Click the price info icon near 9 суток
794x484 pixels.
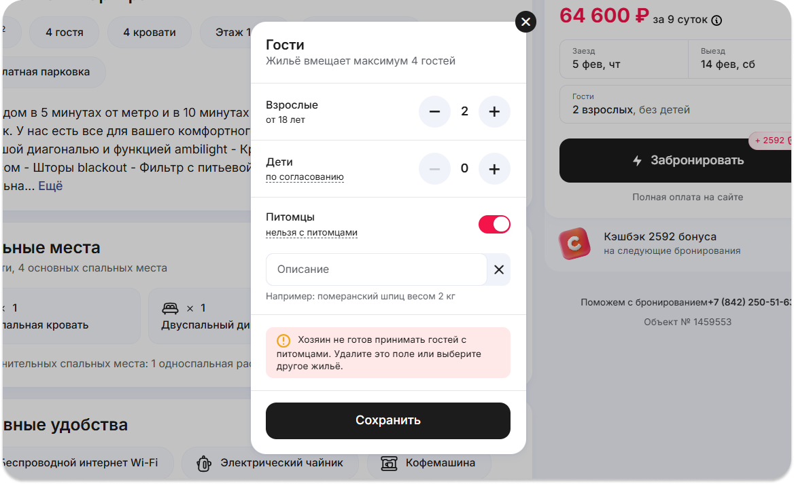pos(717,20)
